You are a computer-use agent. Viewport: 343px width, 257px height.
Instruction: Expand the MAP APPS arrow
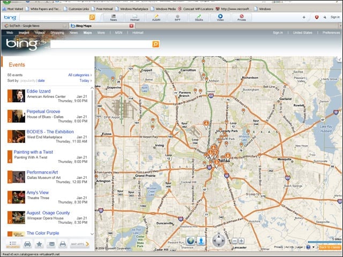pos(87,244)
